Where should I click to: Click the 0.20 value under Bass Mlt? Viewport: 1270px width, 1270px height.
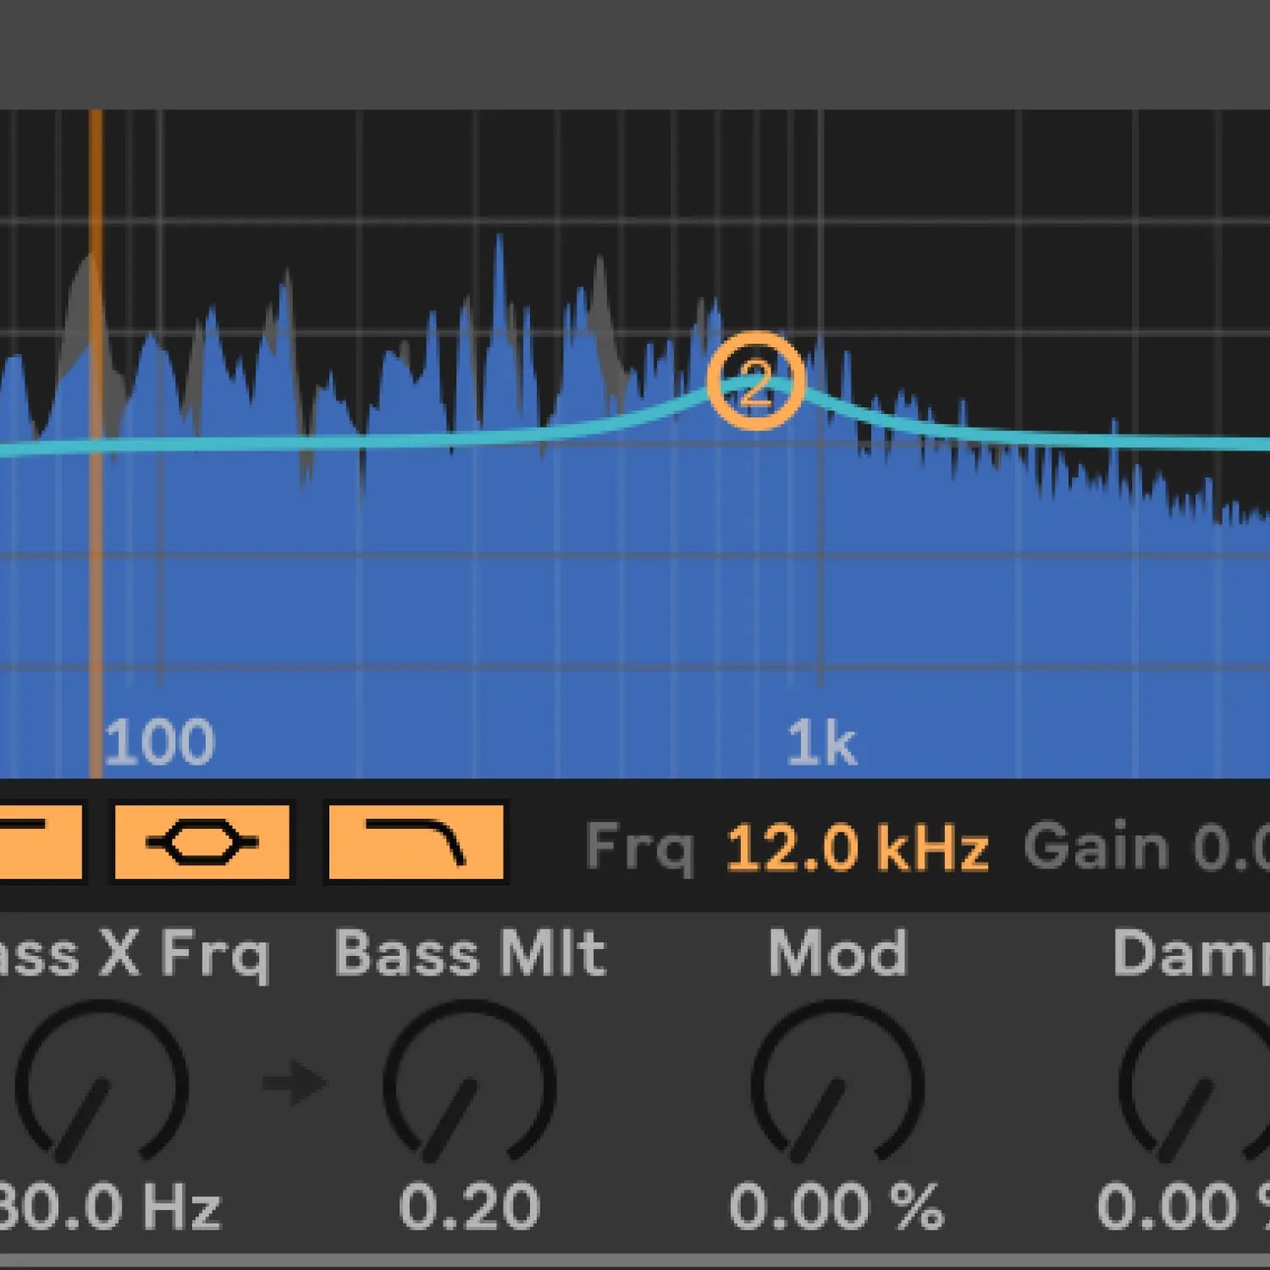pos(469,1206)
